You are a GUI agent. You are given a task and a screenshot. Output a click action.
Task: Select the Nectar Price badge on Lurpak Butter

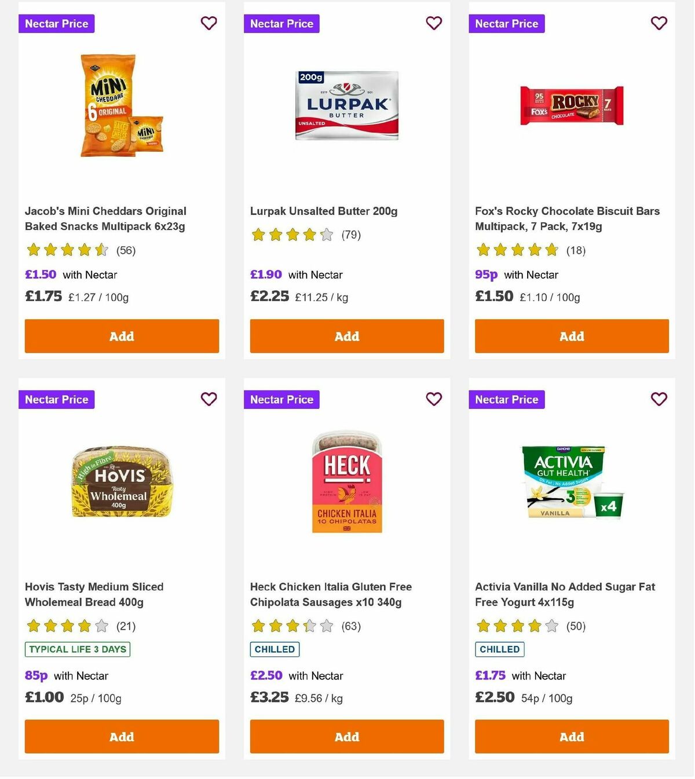click(x=281, y=24)
